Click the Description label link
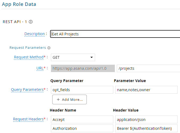 click(35, 34)
